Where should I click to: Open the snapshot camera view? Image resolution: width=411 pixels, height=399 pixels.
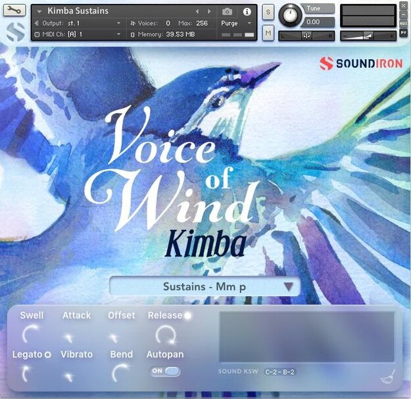pos(227,12)
